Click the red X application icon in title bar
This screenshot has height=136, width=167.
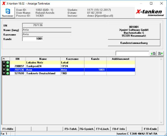pos(4,4)
